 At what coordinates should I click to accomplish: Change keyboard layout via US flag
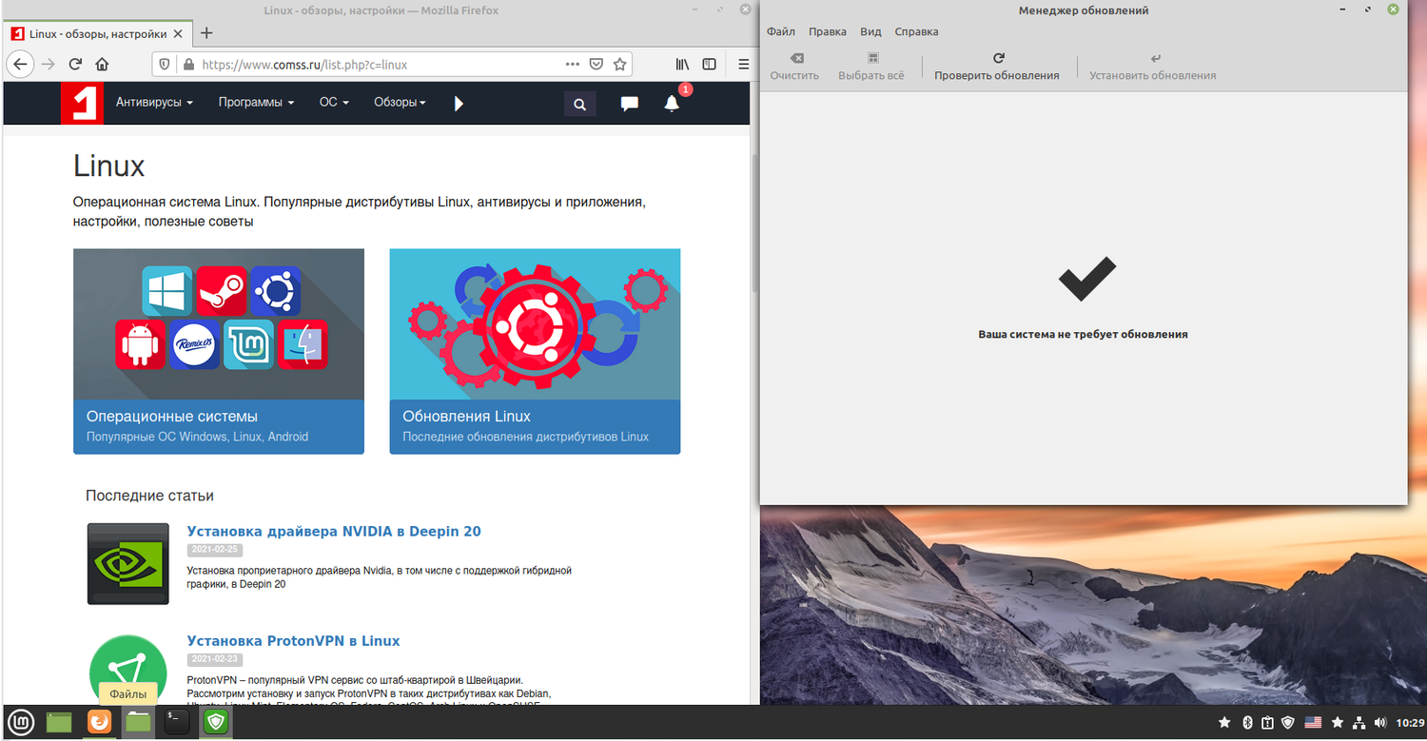(x=1314, y=724)
